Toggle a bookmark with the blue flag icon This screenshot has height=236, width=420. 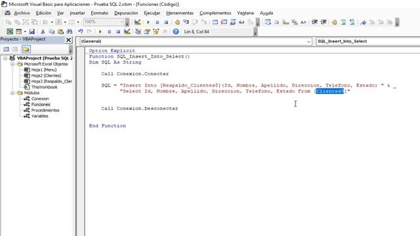click(363, 22)
